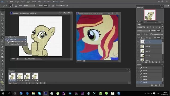Play the timeline animation
170x96 pixels.
(30, 83)
